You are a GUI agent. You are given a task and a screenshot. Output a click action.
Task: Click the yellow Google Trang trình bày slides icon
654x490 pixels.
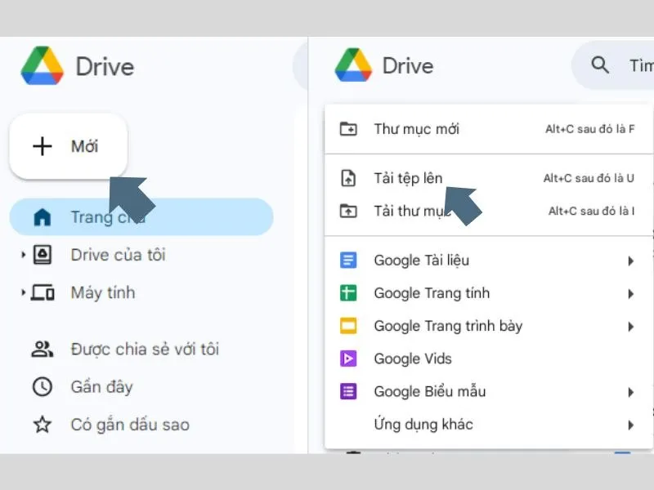348,326
